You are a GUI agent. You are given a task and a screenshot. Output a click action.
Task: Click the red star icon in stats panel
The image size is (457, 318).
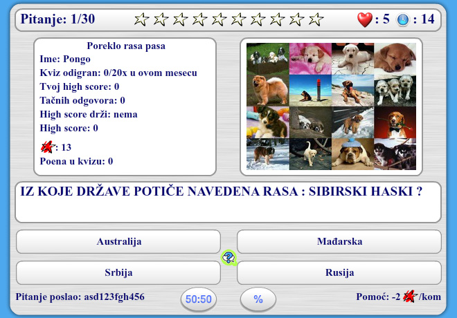pyautogui.click(x=47, y=147)
